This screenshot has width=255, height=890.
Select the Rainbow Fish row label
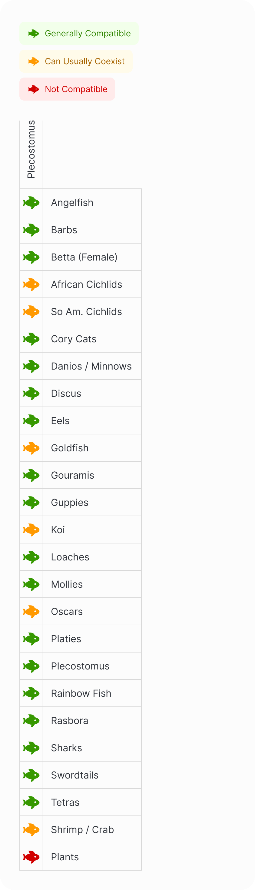81,693
